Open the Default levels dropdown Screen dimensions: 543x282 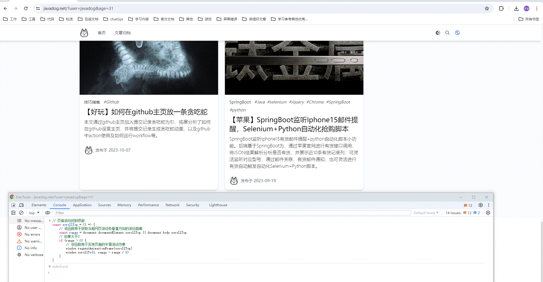pos(426,213)
